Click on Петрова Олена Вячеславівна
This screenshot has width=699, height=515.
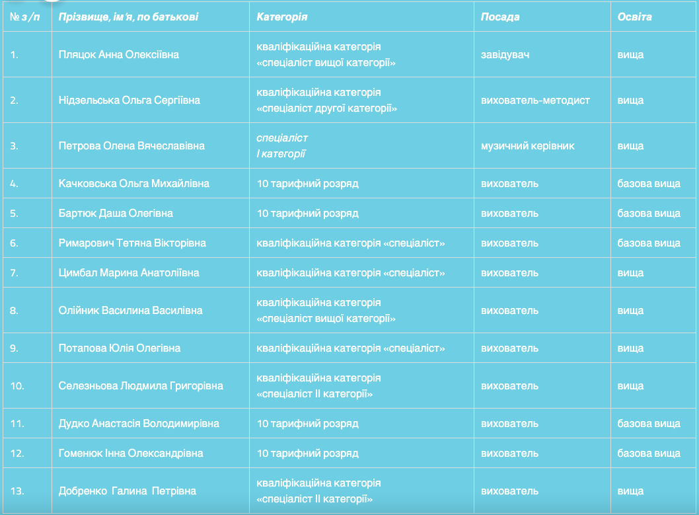pos(131,146)
